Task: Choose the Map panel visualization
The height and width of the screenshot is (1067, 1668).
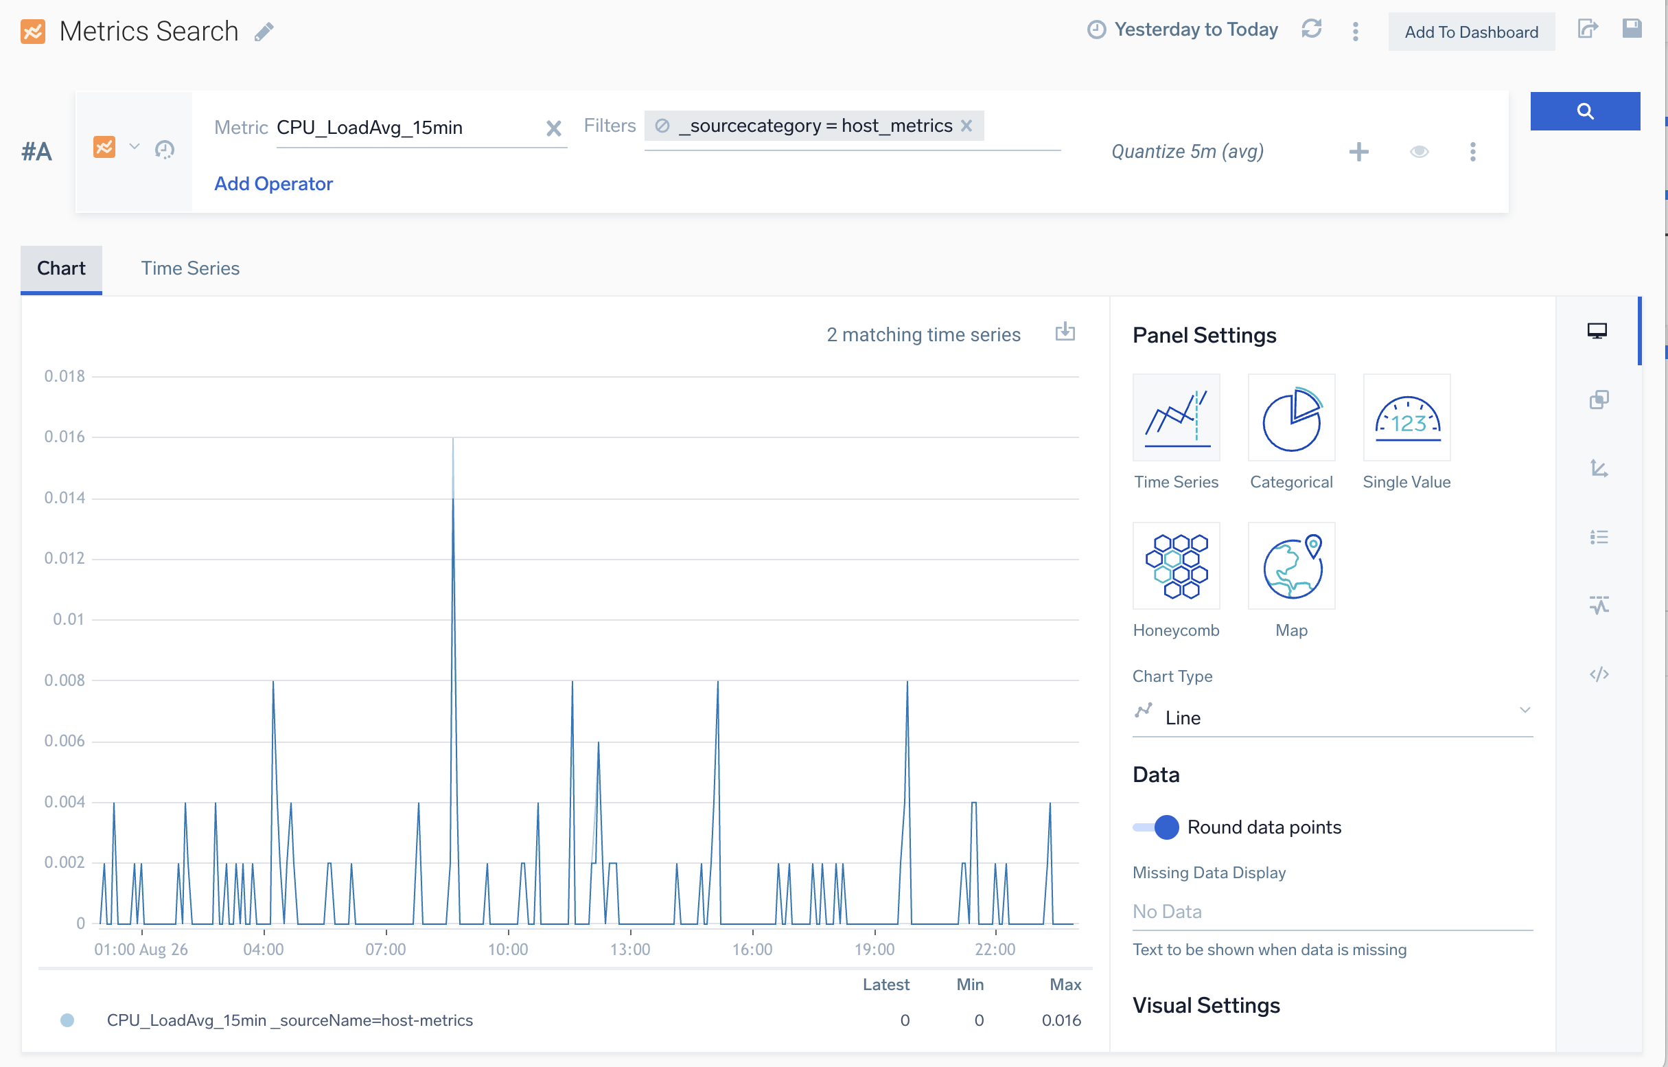Action: tap(1290, 565)
